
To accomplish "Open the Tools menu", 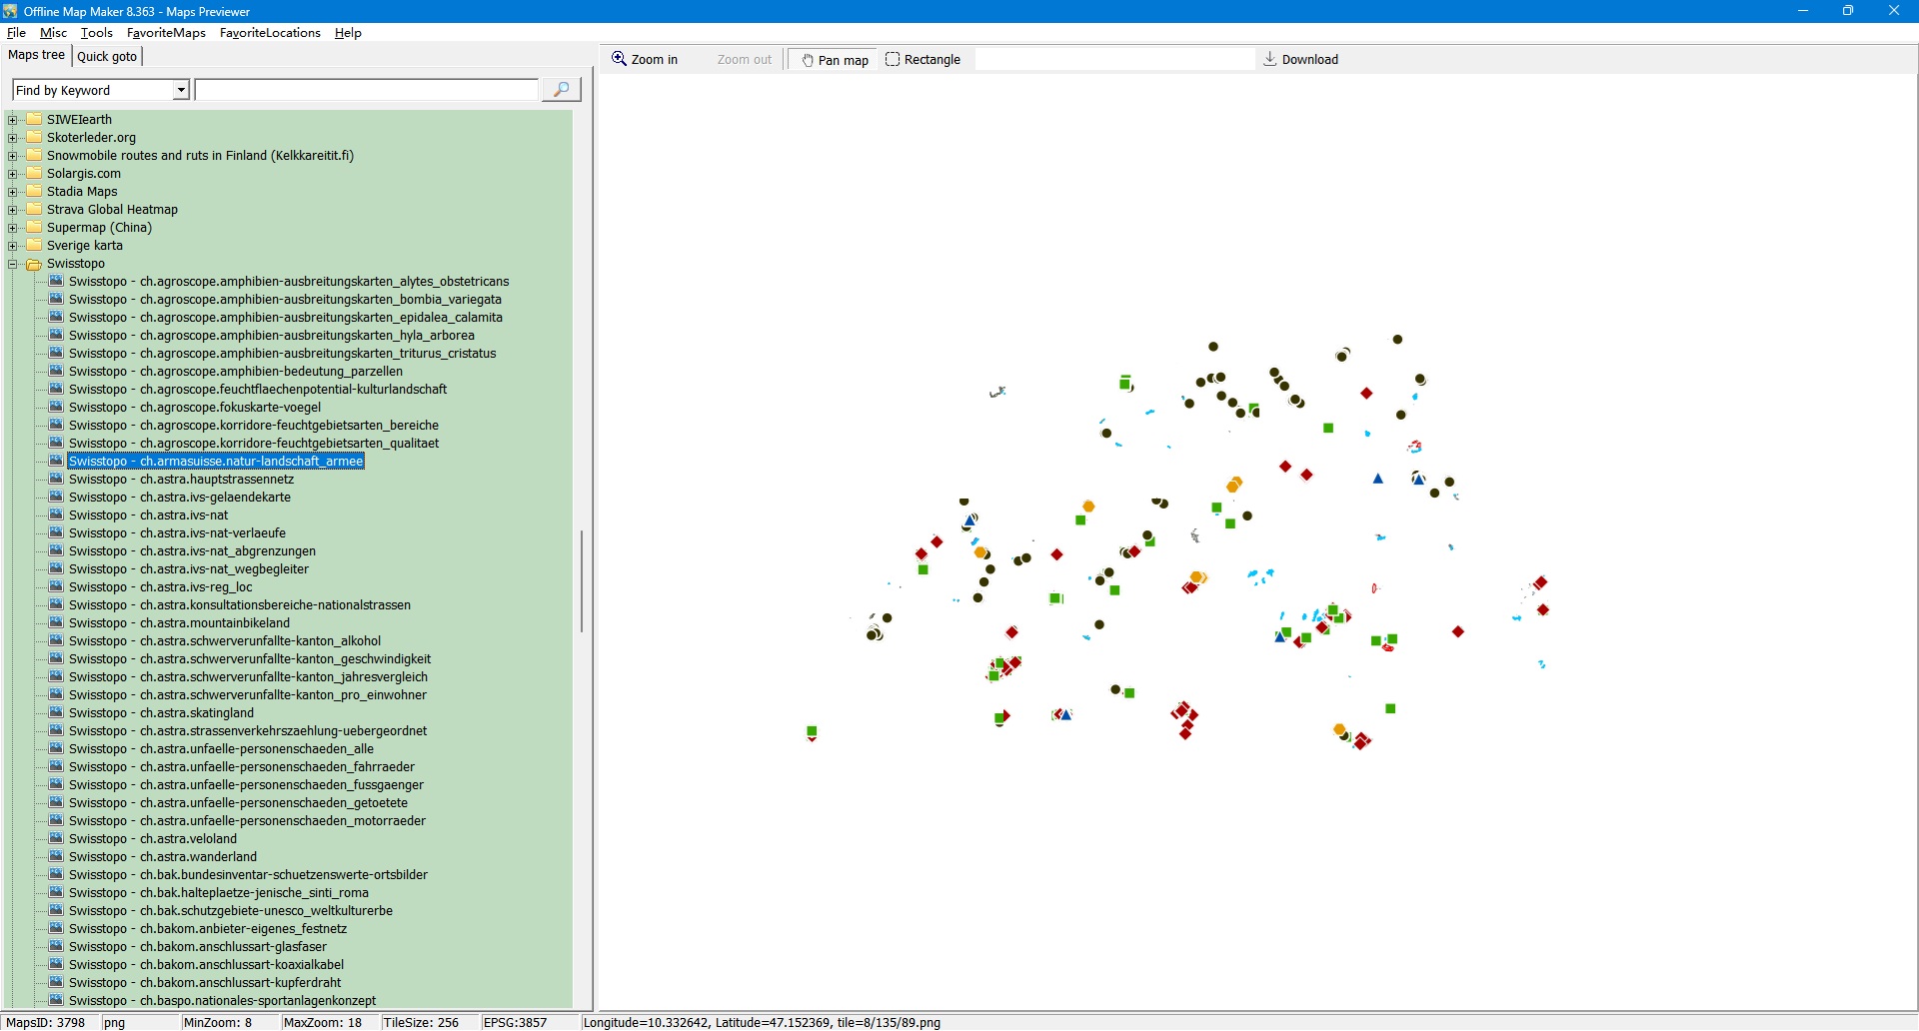I will click(96, 33).
